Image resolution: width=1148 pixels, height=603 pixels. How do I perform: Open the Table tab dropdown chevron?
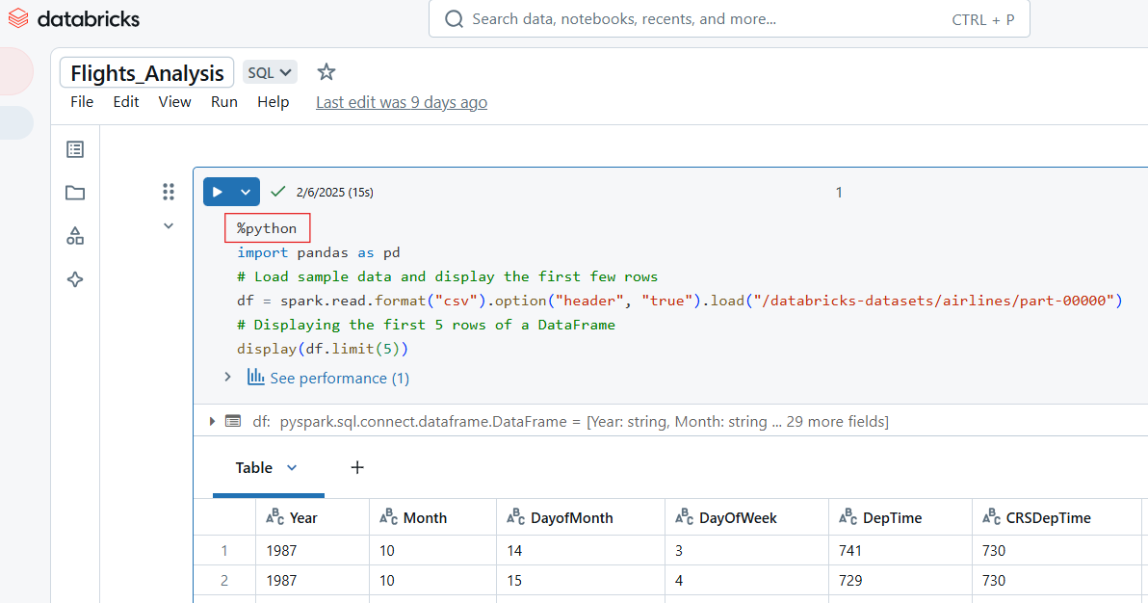(292, 467)
